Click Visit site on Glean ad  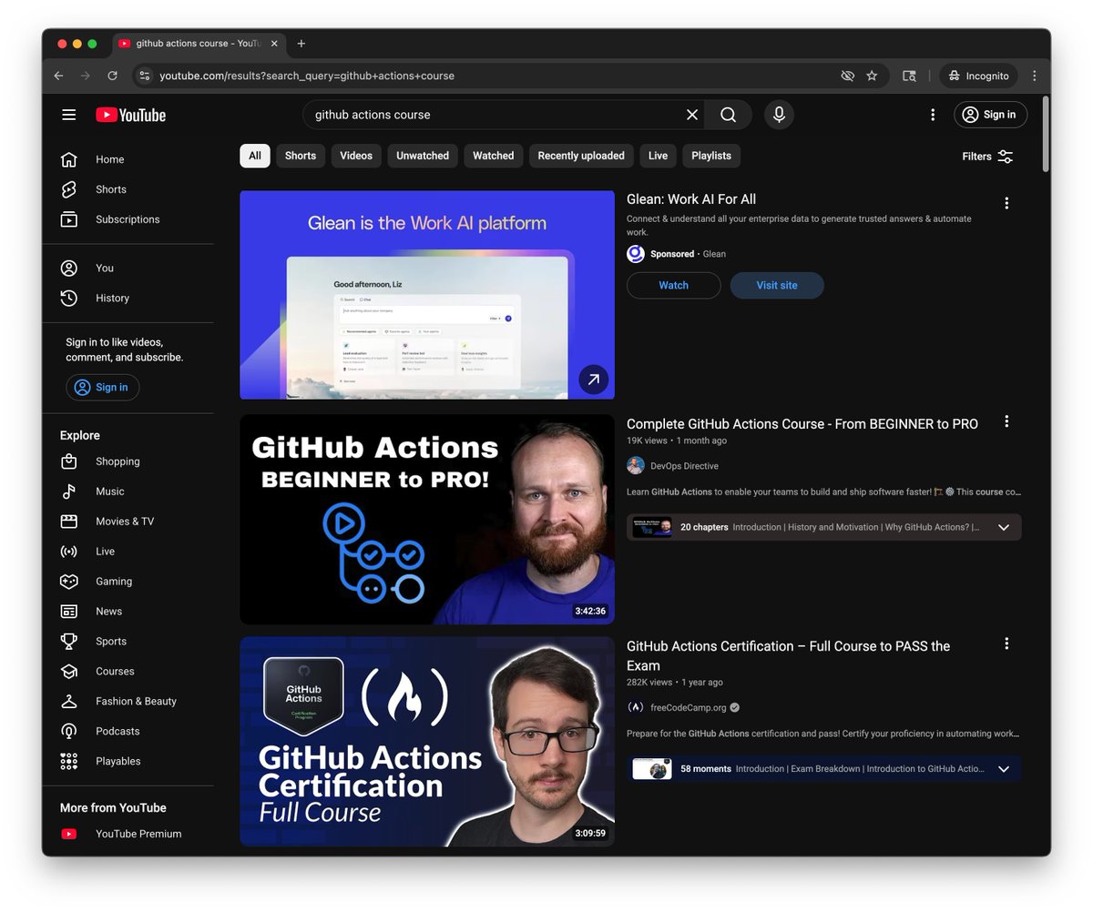[777, 286]
